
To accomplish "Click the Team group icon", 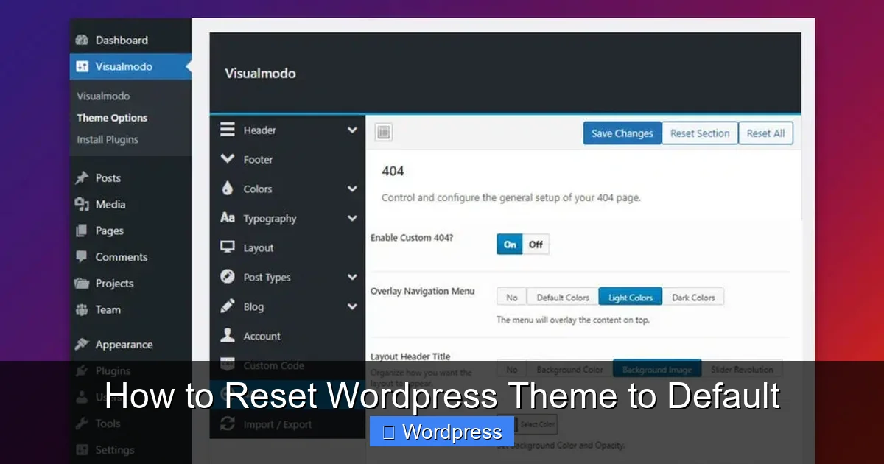I will (82, 310).
